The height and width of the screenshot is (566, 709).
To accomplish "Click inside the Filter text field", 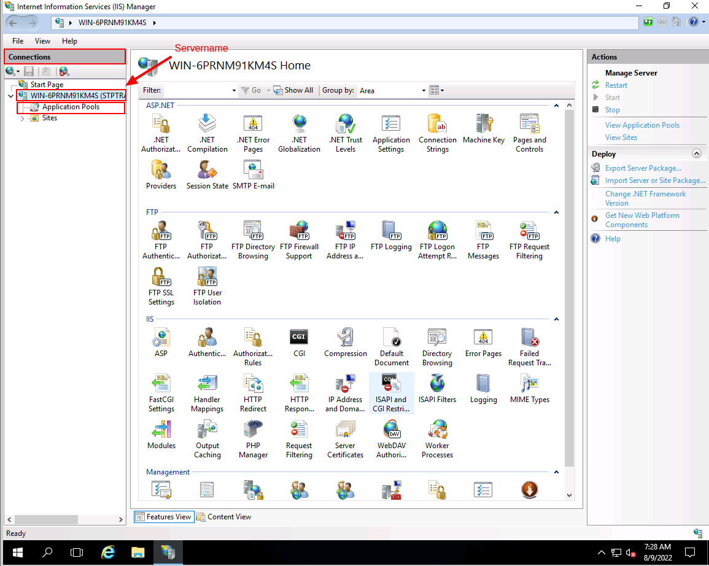I will [x=196, y=90].
